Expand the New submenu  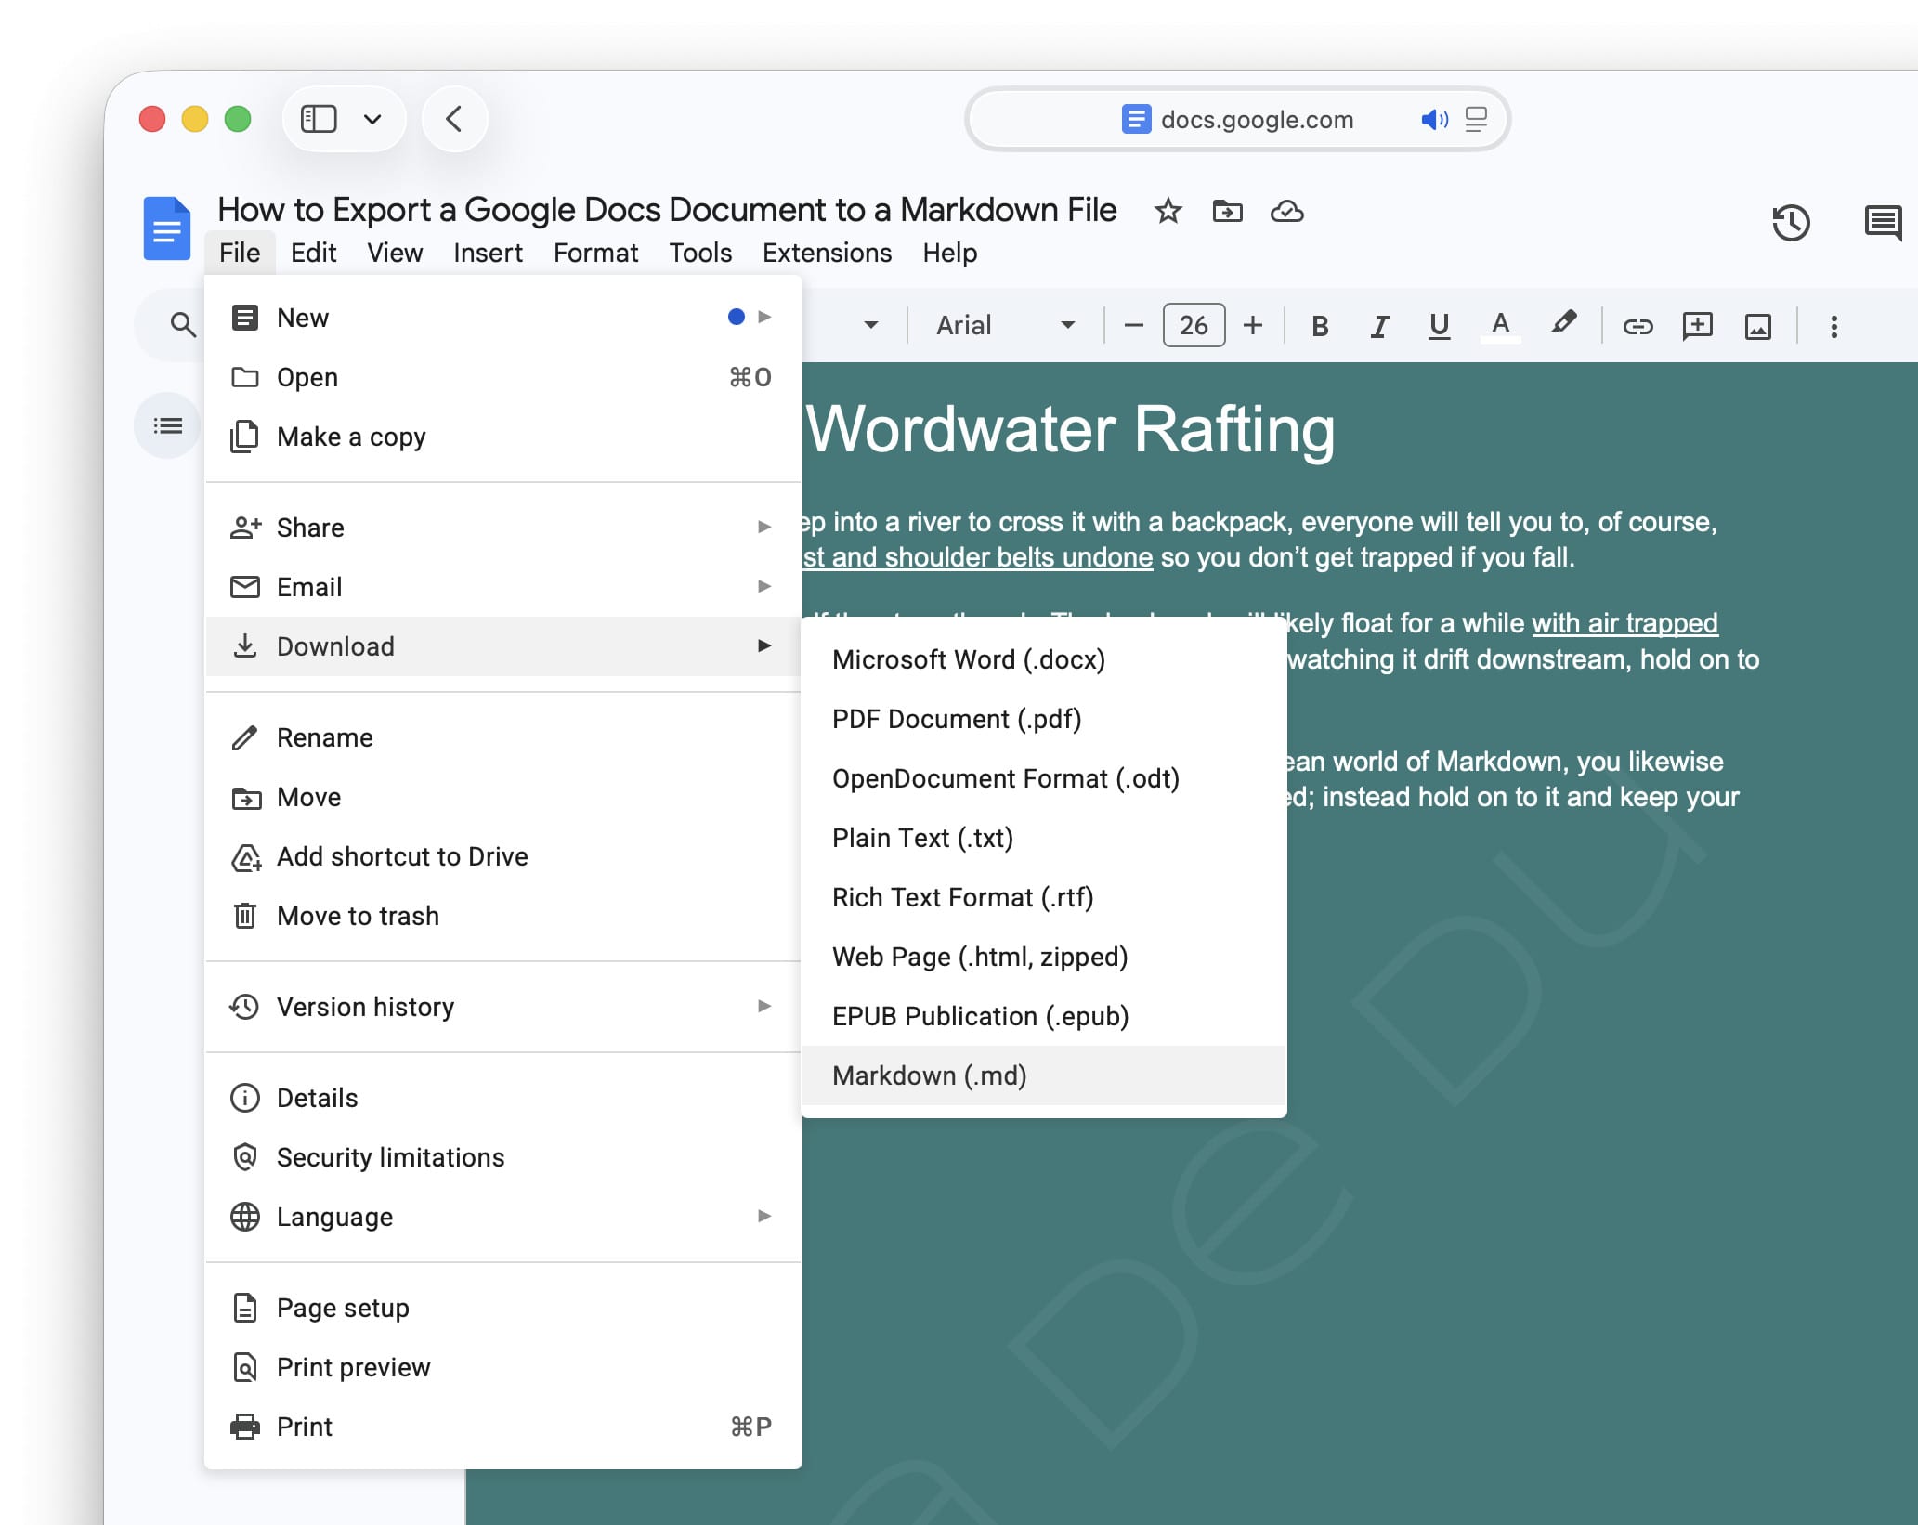coord(502,318)
